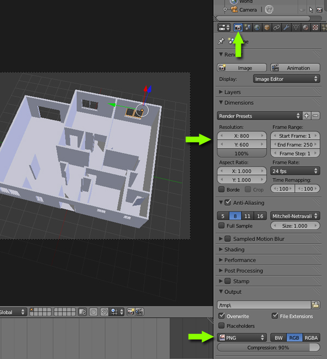
Task: Click the camera data icon beside Camera
Action: click(x=269, y=9)
